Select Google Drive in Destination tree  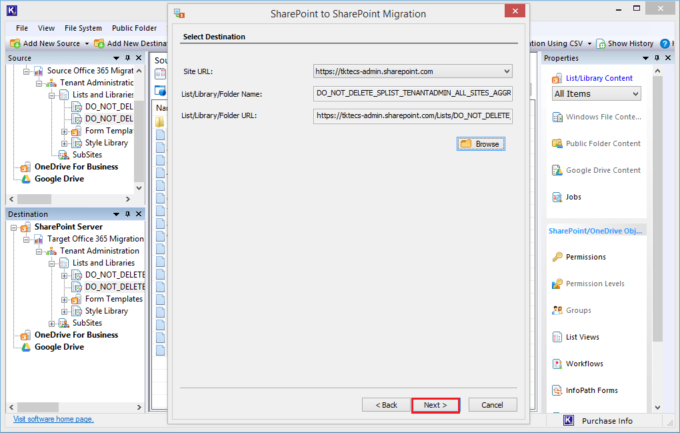point(59,347)
